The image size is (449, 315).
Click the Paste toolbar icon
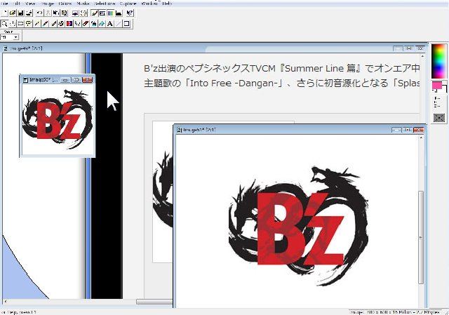coord(64,13)
